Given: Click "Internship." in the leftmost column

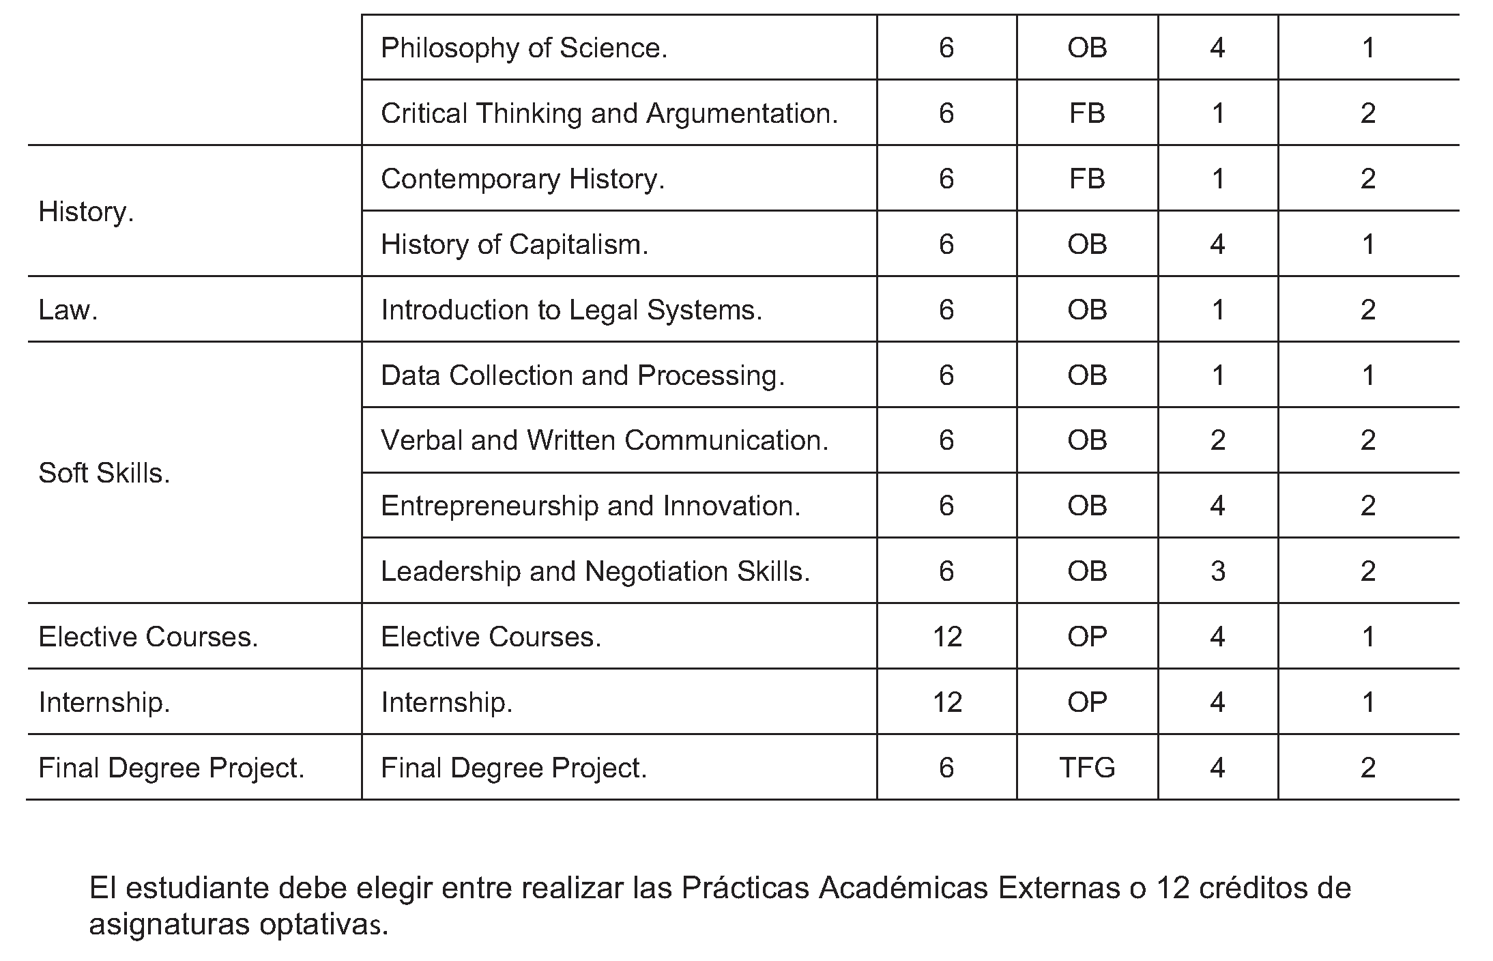Looking at the screenshot, I should (x=104, y=702).
